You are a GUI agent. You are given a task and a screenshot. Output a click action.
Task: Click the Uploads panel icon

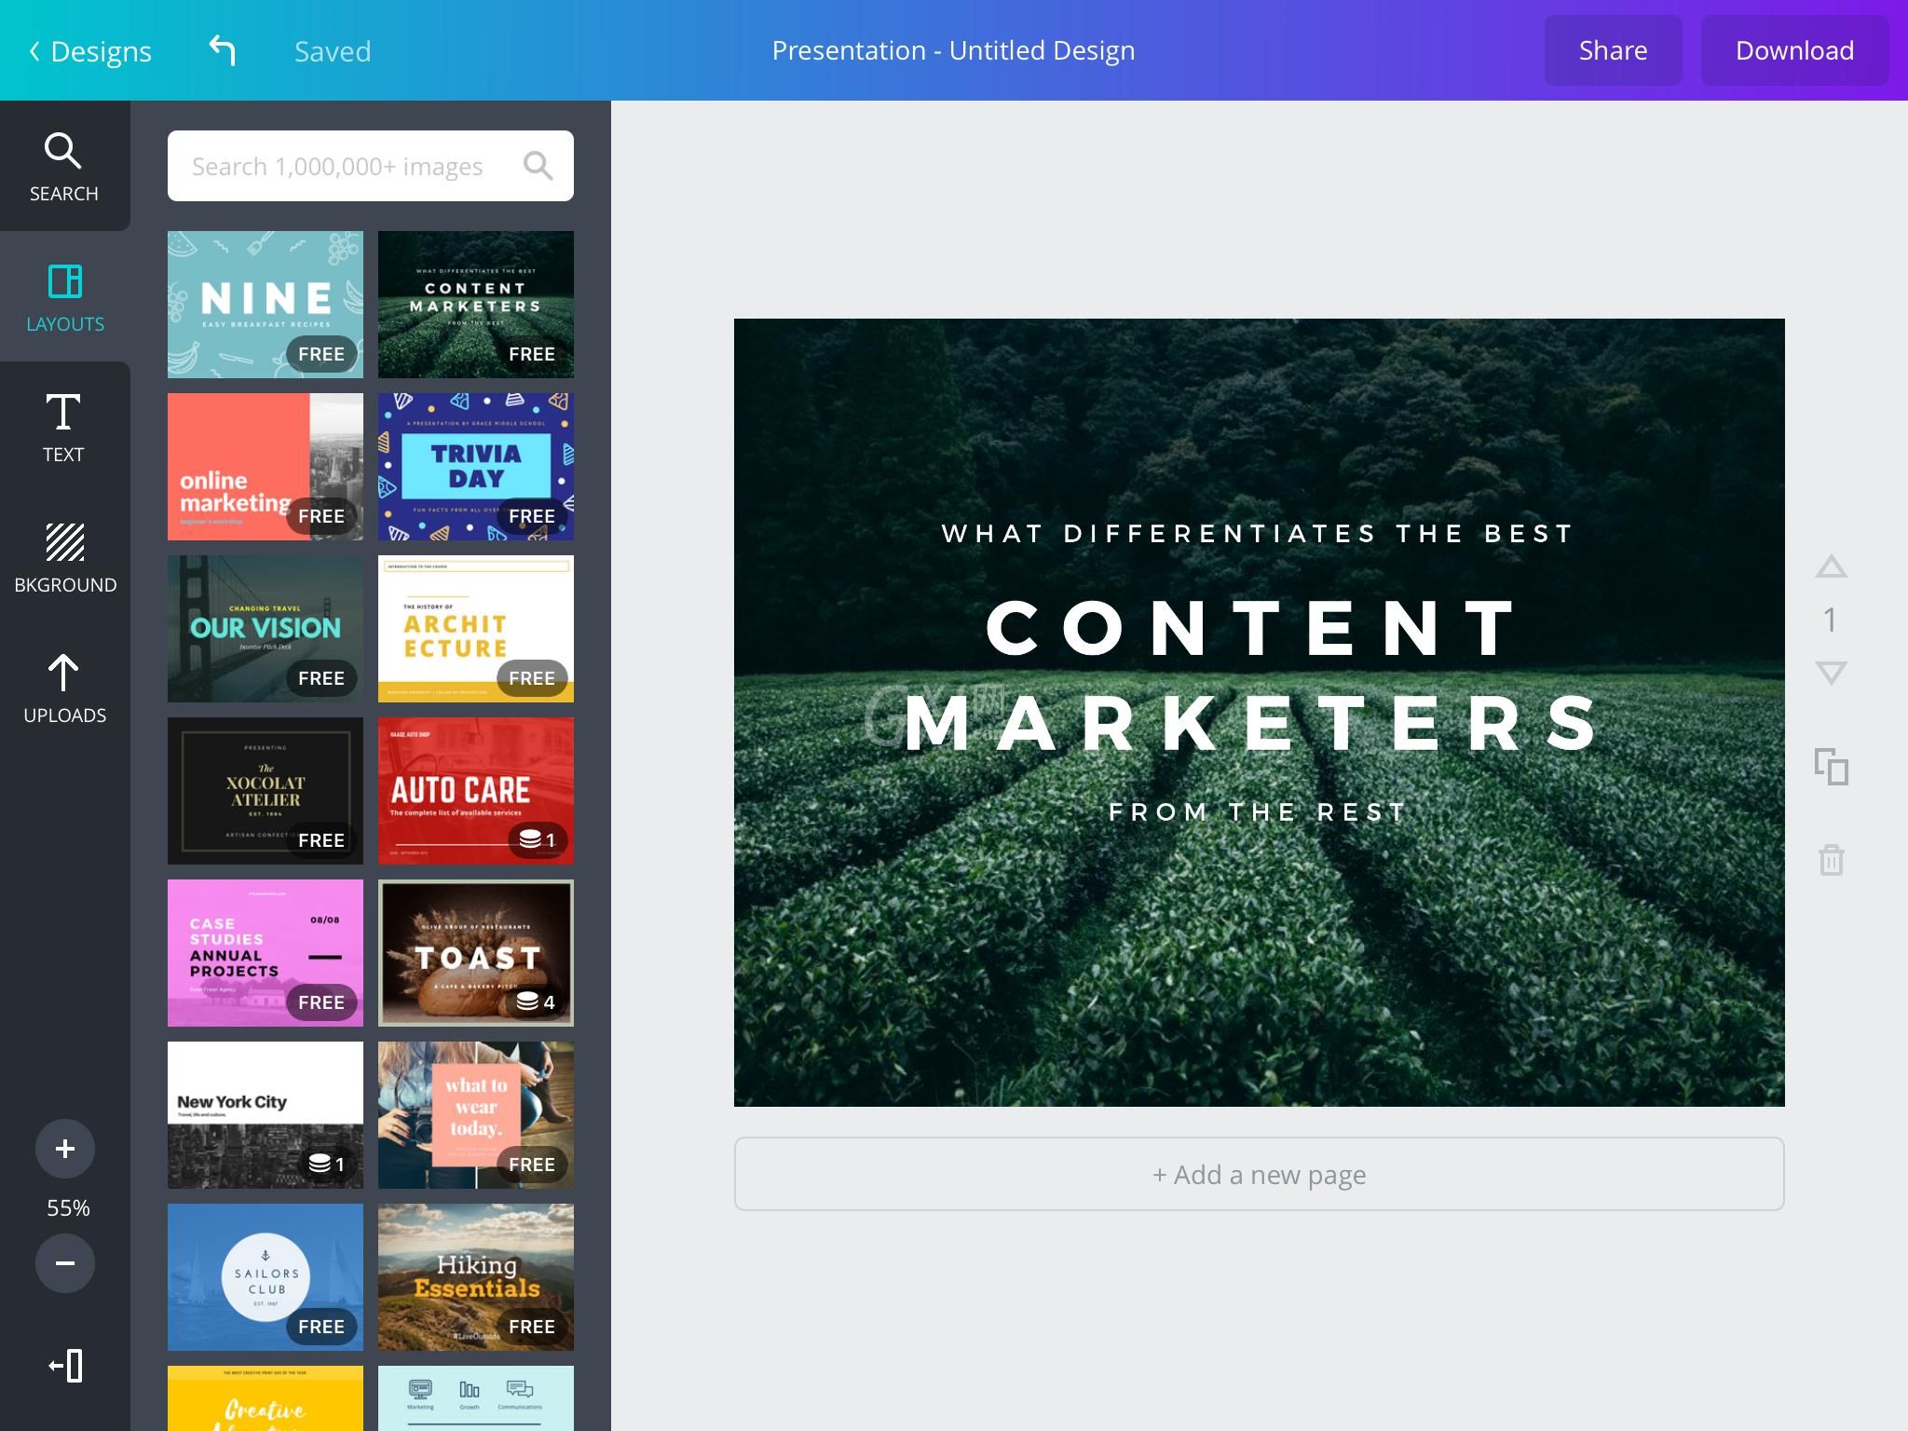pyautogui.click(x=64, y=687)
